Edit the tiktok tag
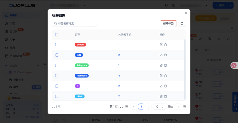Image resolution: width=238 pixels, height=123 pixels. (161, 96)
